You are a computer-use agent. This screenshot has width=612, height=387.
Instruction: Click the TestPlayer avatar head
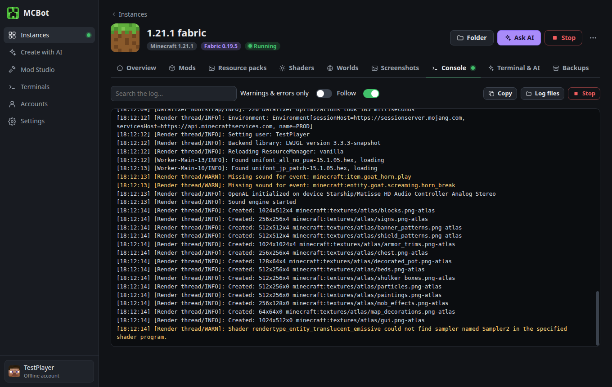click(x=14, y=371)
